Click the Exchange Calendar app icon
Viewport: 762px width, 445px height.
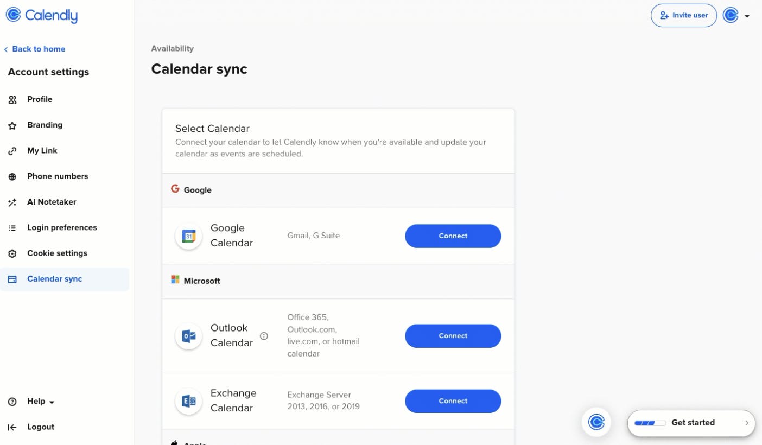coord(188,401)
